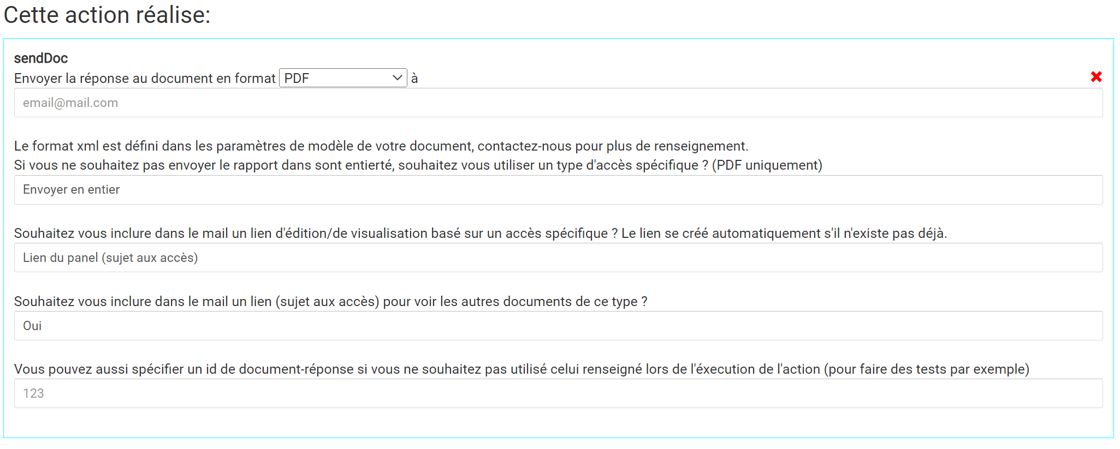Open the PDF format dropdown
Viewport: 1120px width, 449px height.
point(343,78)
